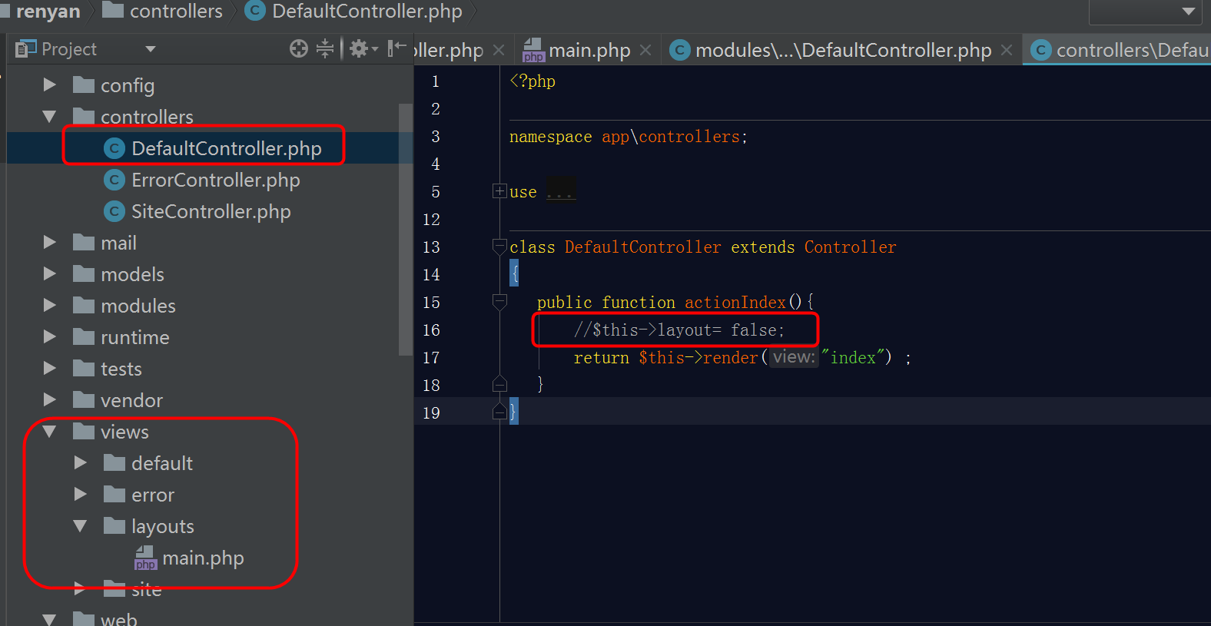Expand the config folder
Viewport: 1211px width, 626px height.
(50, 84)
